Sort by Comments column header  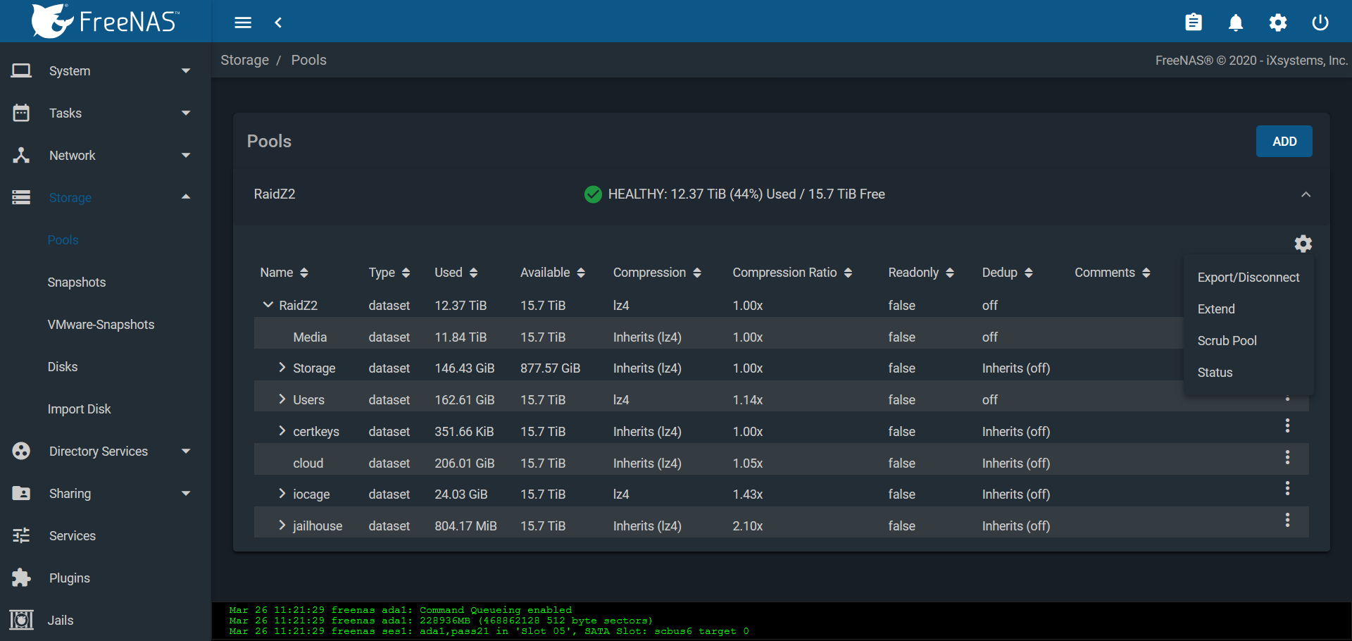coord(1113,273)
